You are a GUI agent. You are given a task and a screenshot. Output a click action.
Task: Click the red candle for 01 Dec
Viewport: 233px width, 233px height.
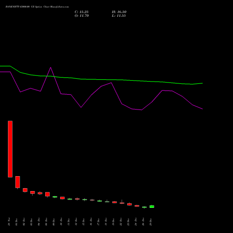point(18,182)
